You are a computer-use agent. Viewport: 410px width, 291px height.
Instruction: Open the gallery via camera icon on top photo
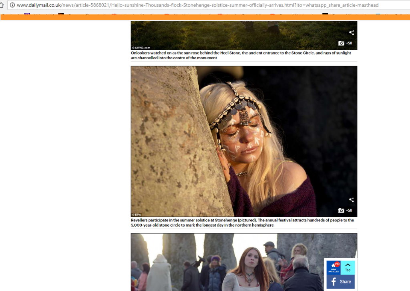coord(341,43)
